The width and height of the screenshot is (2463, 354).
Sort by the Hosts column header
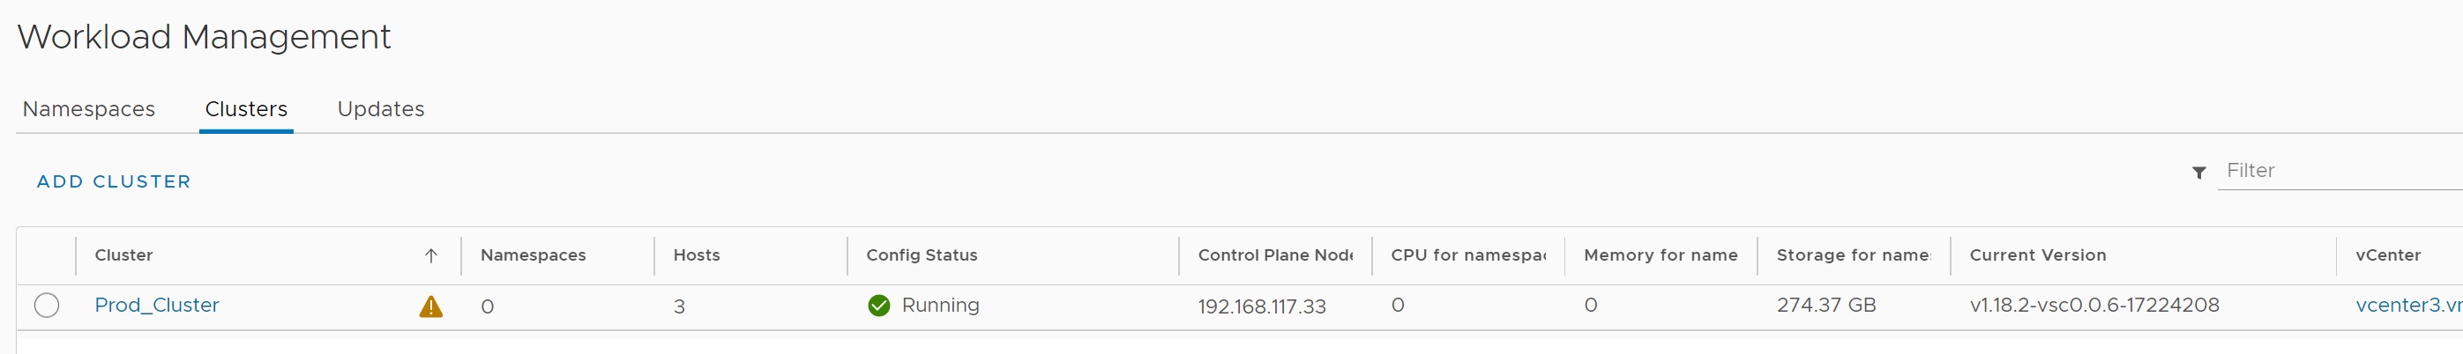pyautogui.click(x=696, y=255)
